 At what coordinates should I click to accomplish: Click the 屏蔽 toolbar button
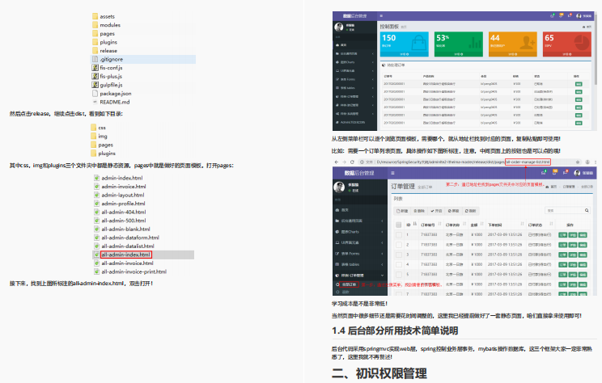(453, 211)
